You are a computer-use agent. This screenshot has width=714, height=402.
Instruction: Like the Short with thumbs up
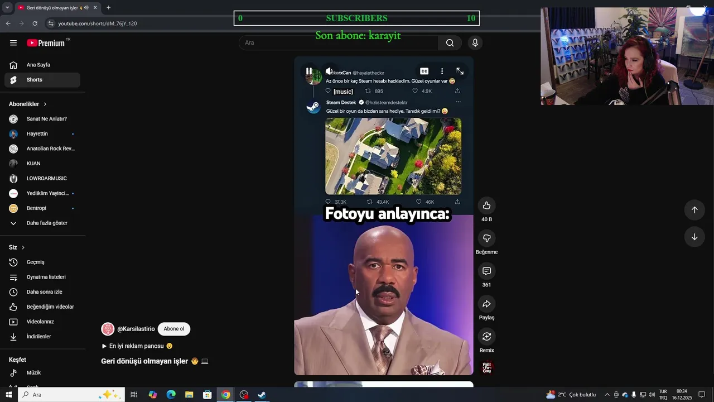(x=486, y=205)
